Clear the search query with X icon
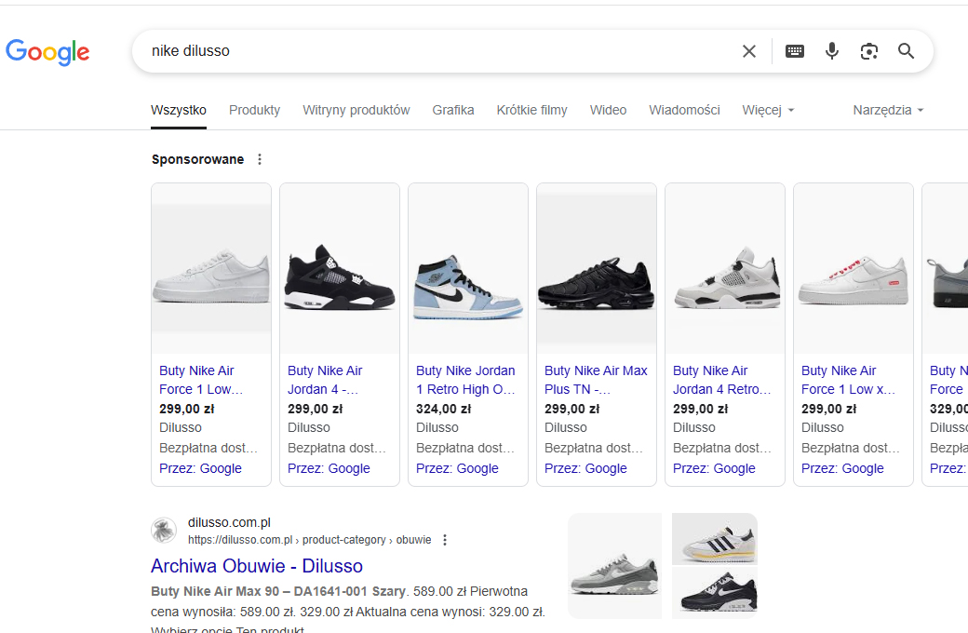Image resolution: width=968 pixels, height=633 pixels. click(x=749, y=51)
